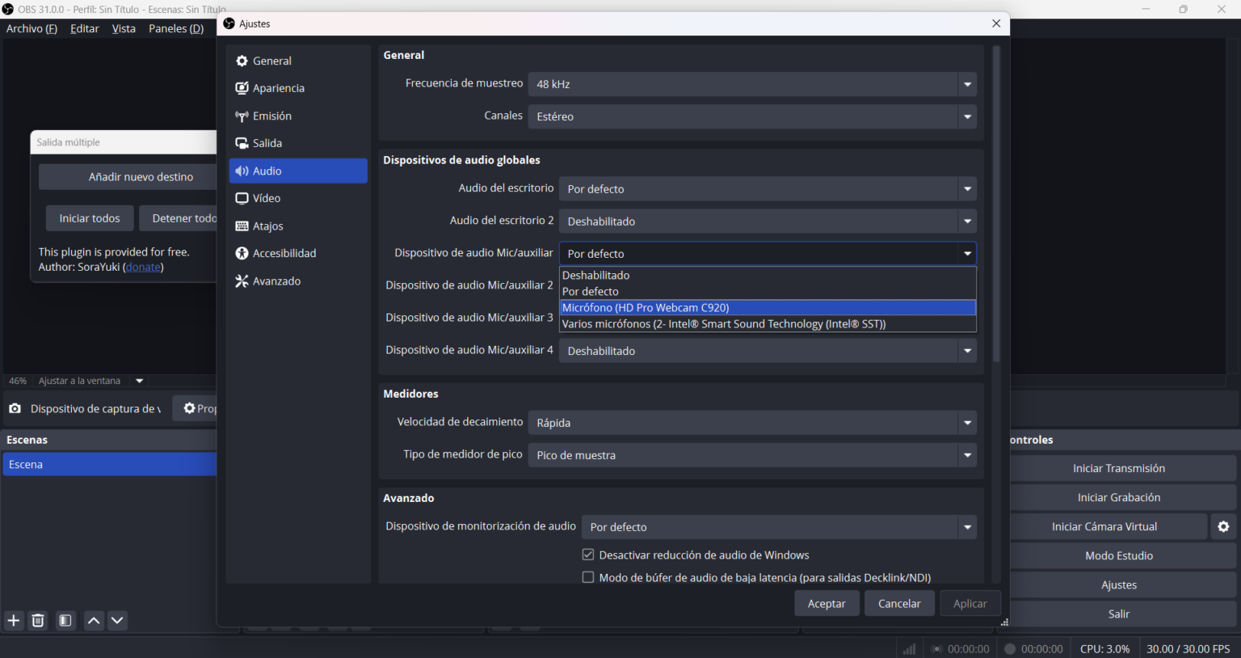Open the Atajos settings section
Screen dimensions: 1241x658
coord(267,226)
